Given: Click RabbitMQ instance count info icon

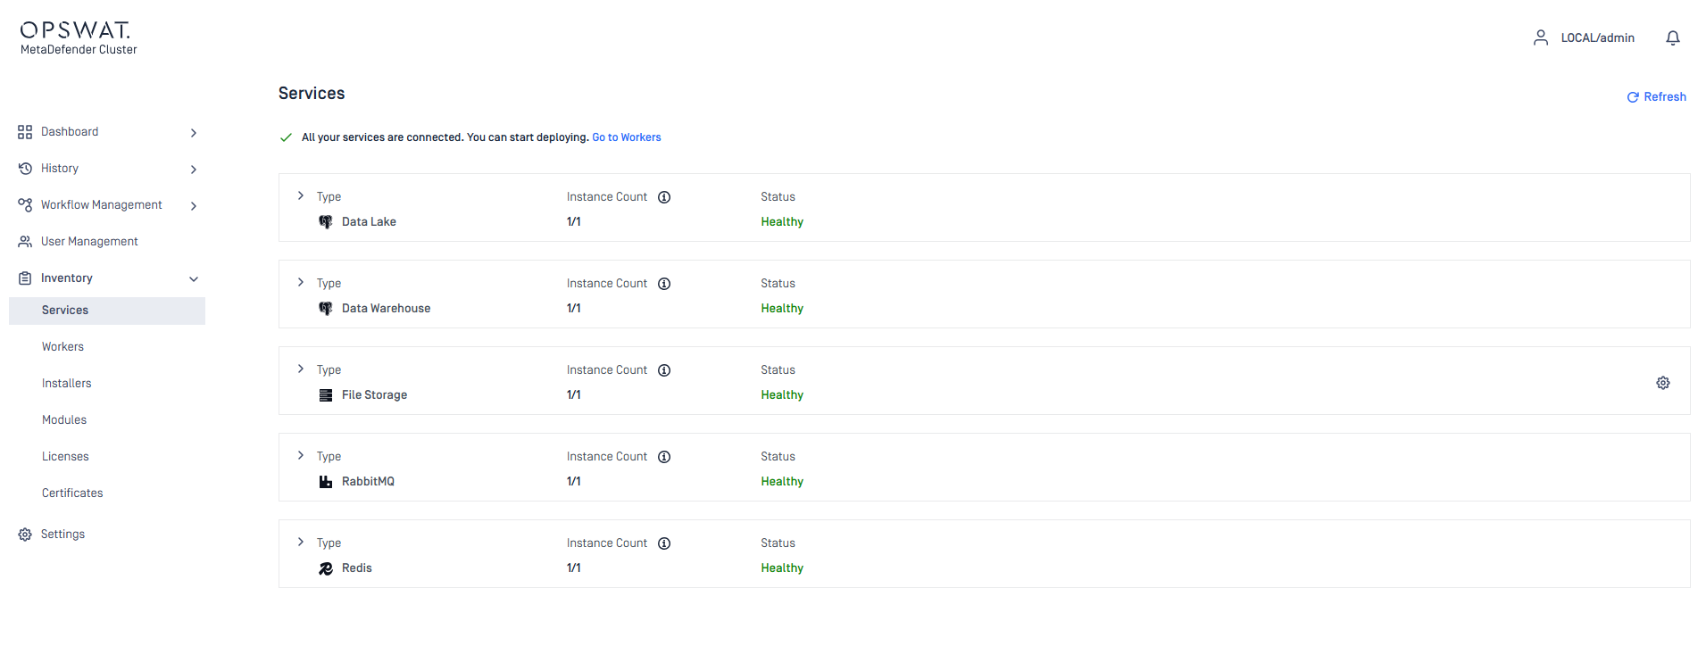Looking at the screenshot, I should point(664,457).
